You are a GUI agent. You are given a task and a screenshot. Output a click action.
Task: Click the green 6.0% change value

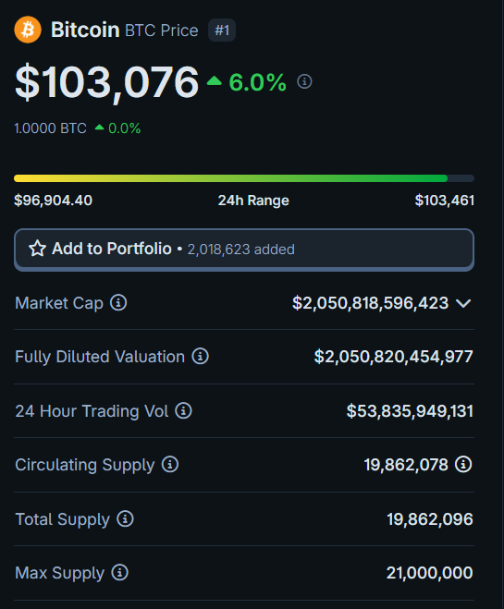point(257,82)
